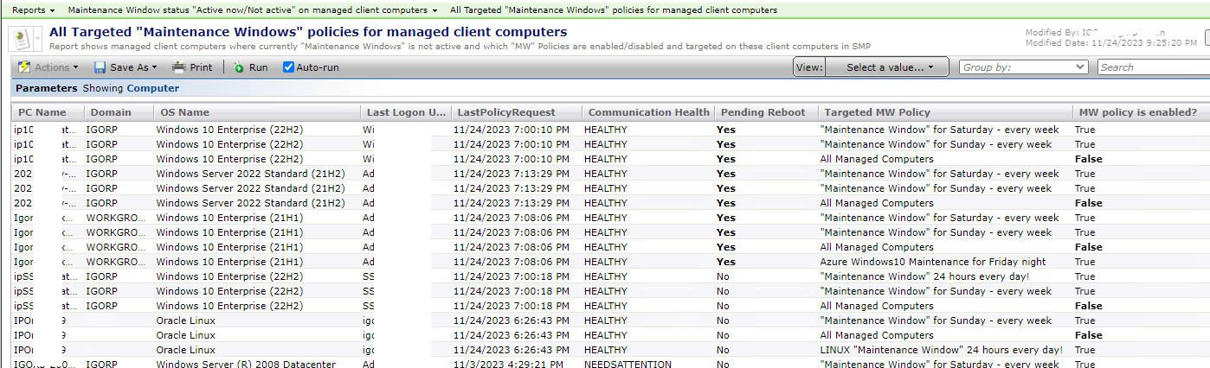Click the Actions lightning icon
Screen dimensions: 1210x368
[x=24, y=67]
